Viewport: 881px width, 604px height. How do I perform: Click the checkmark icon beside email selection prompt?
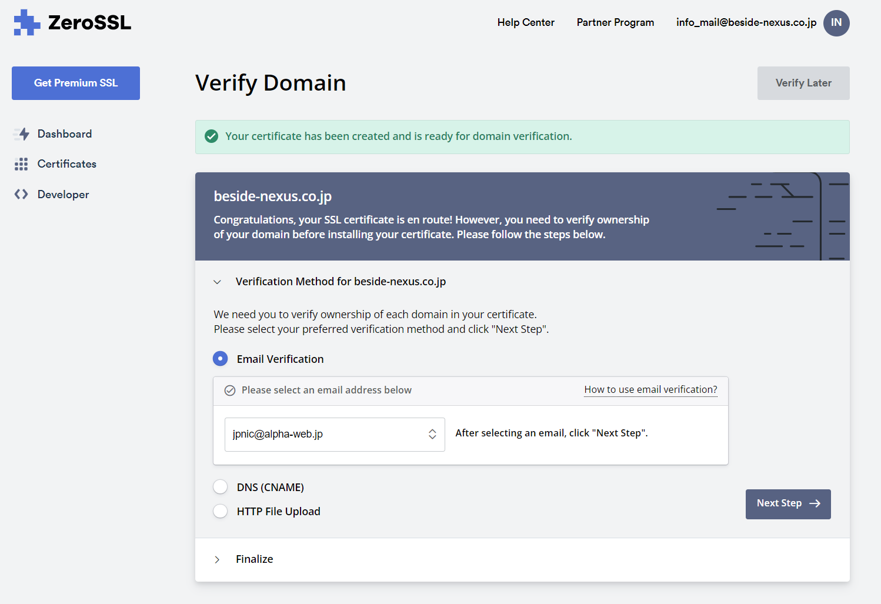(x=229, y=390)
